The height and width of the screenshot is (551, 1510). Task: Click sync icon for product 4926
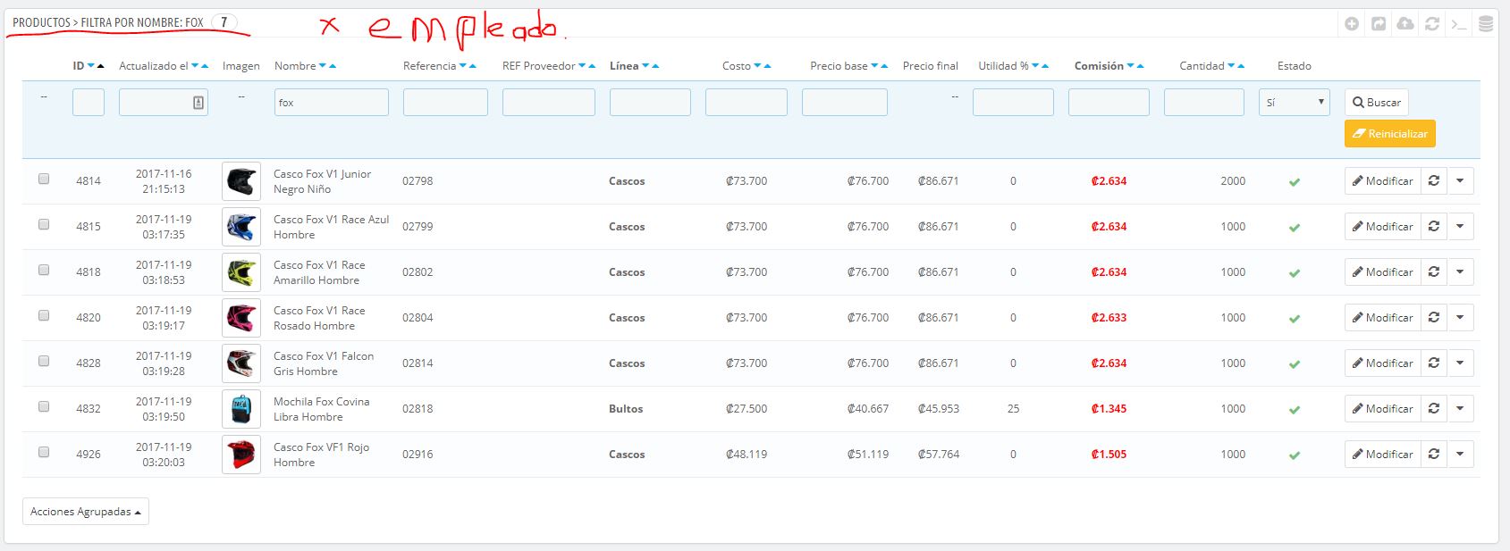tap(1434, 454)
